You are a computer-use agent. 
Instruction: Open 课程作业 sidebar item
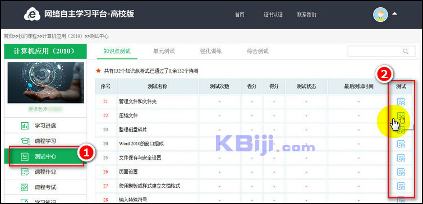45,171
